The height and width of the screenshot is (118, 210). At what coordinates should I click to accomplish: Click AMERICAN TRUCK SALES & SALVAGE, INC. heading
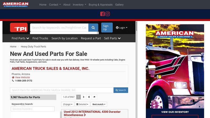[50, 68]
